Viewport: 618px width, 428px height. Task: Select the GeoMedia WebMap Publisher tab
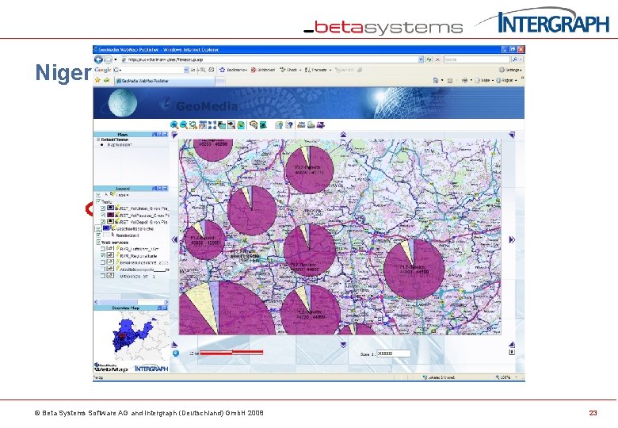click(164, 81)
